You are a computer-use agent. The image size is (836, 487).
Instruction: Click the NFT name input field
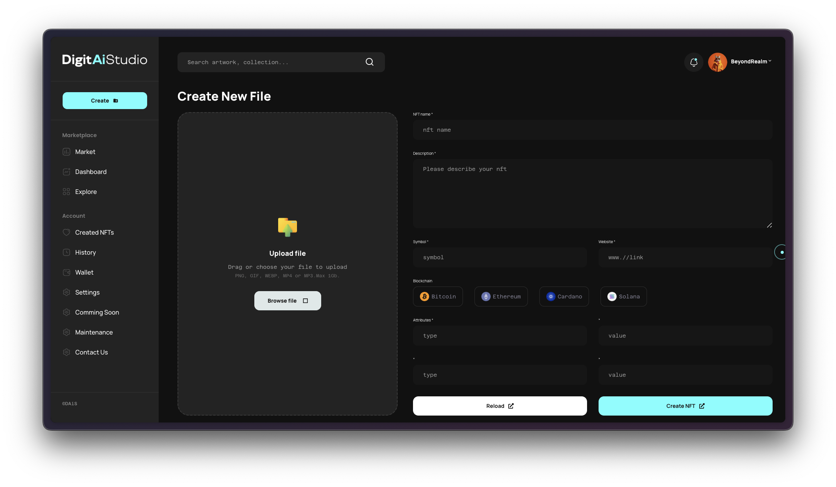(x=592, y=130)
